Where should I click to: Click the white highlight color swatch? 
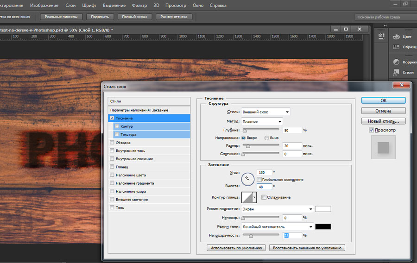323,209
